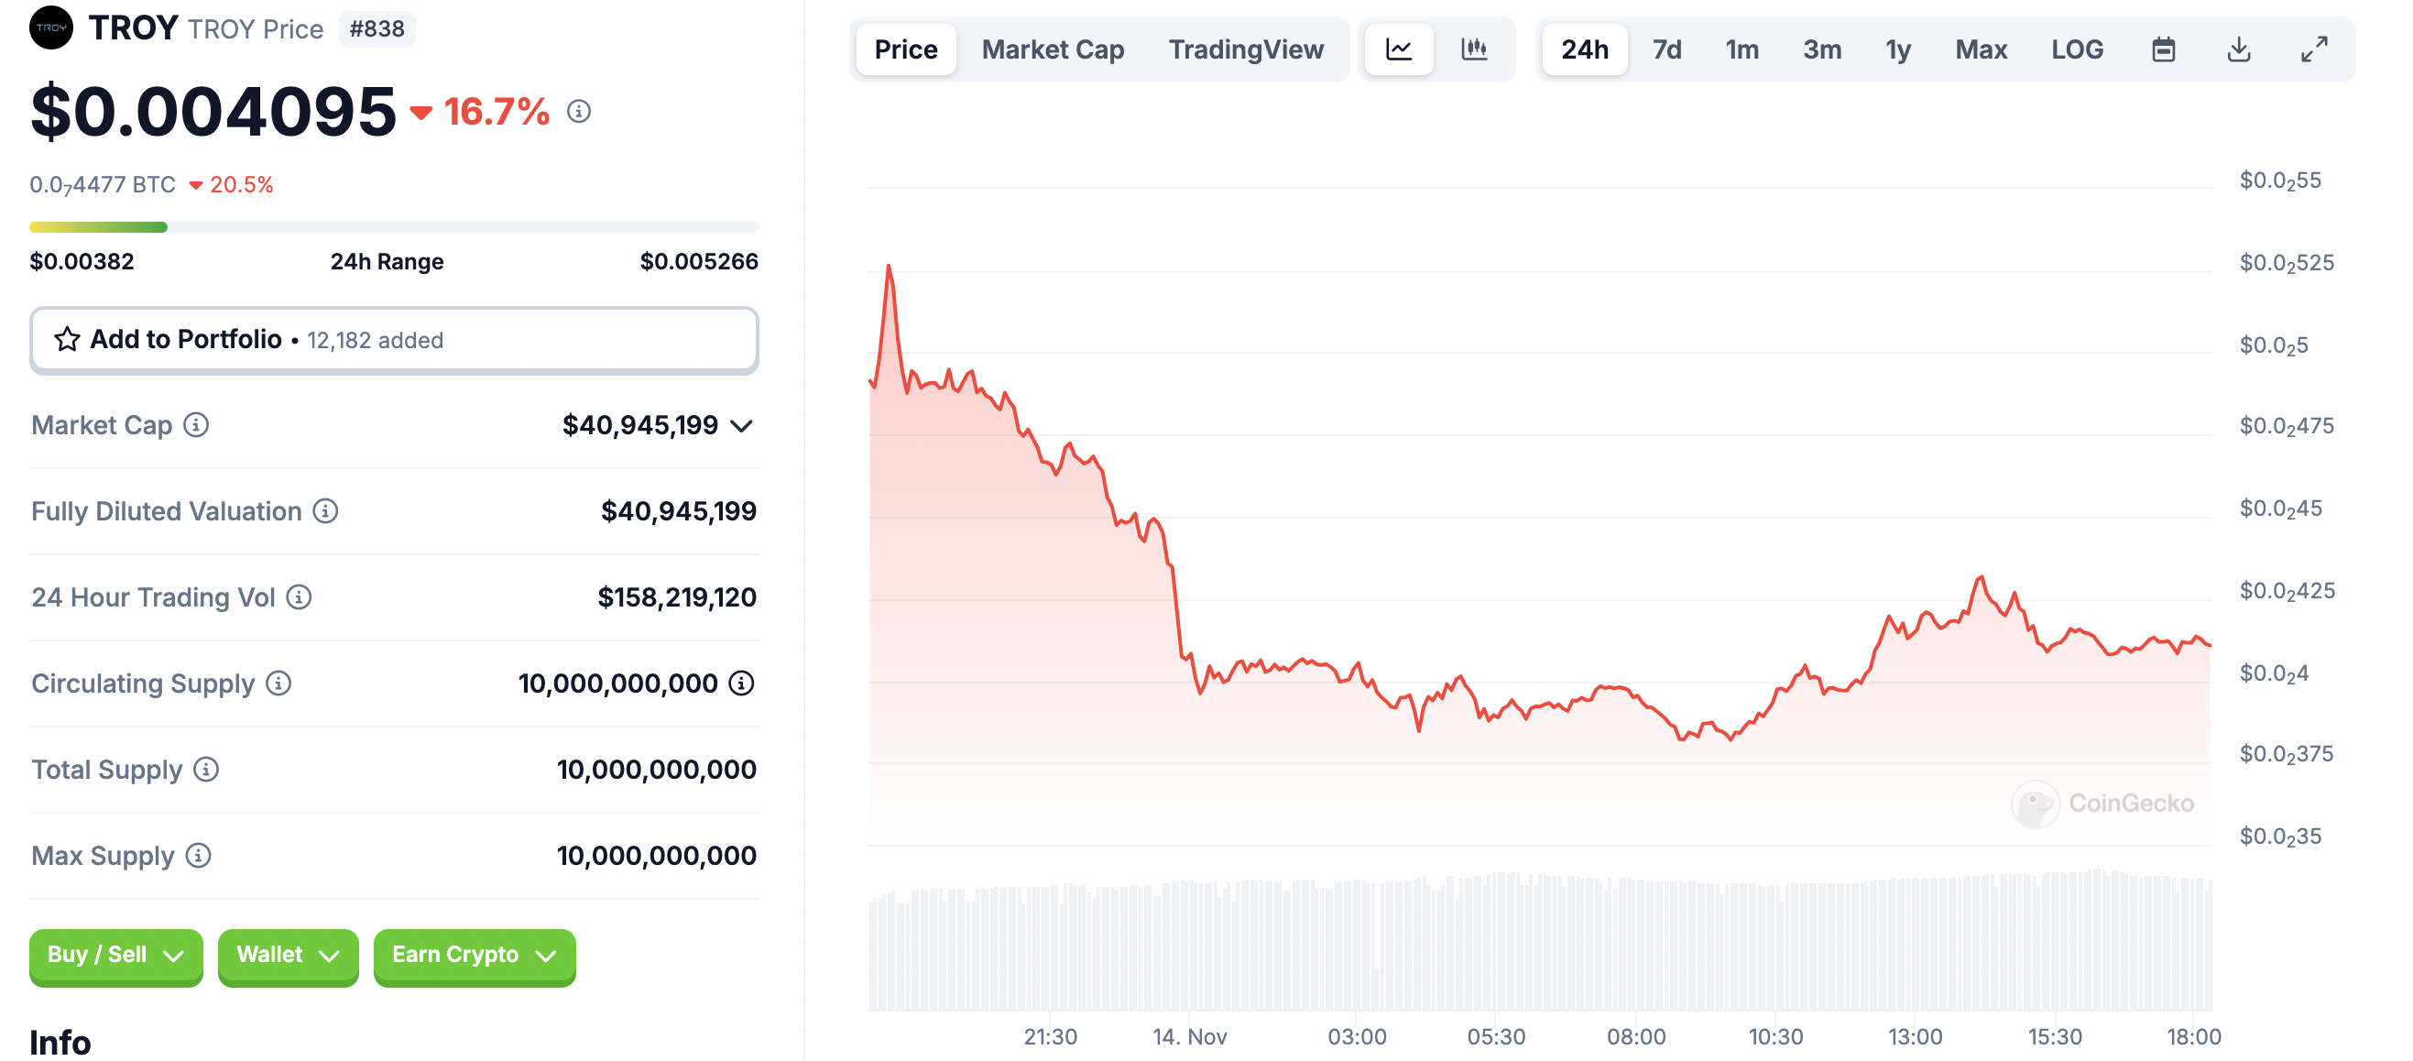
Task: Switch to the TradingView tab
Action: (1245, 49)
